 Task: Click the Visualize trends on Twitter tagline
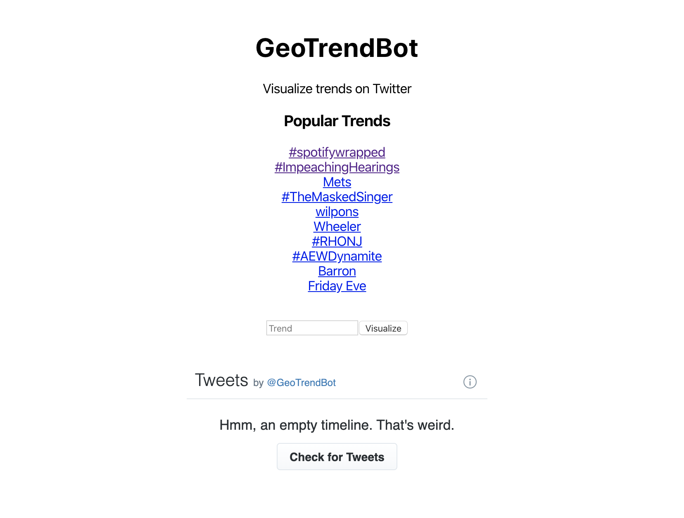click(337, 89)
